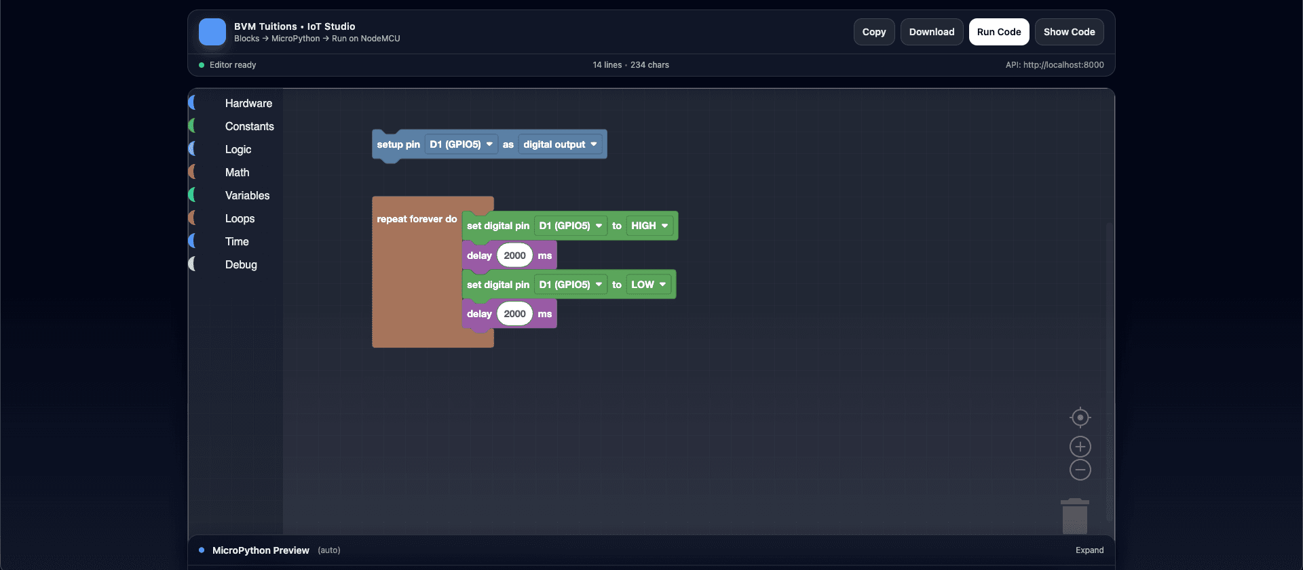Screen dimensions: 1303x570
Task: Open the Time block category
Action: pos(237,241)
